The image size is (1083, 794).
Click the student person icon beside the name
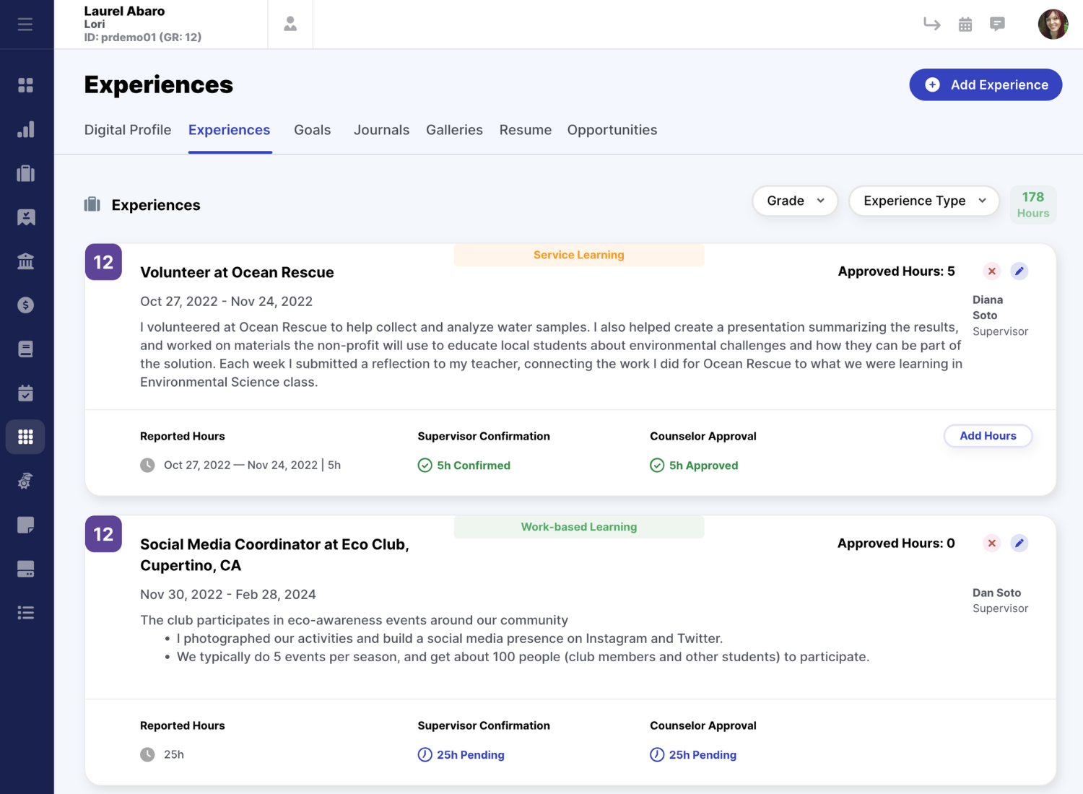(x=290, y=25)
